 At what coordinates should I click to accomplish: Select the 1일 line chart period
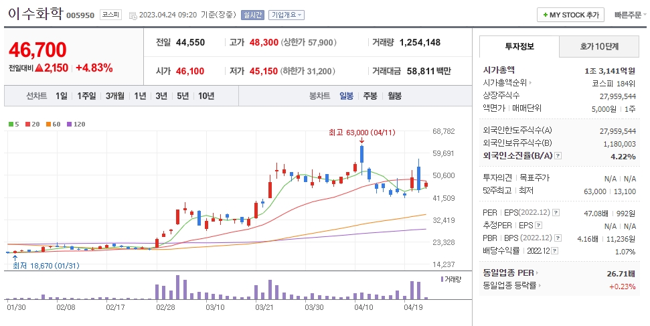click(61, 96)
